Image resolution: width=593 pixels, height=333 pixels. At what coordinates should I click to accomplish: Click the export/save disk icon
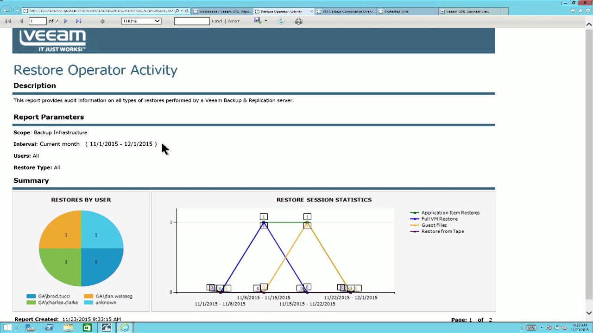tap(258, 21)
